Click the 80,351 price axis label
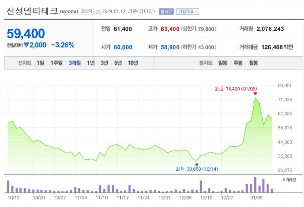The width and height of the screenshot is (304, 207). pos(285,86)
